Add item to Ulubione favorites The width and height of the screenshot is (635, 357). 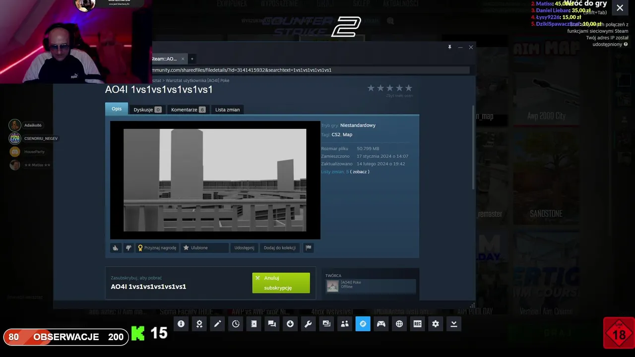(x=204, y=248)
